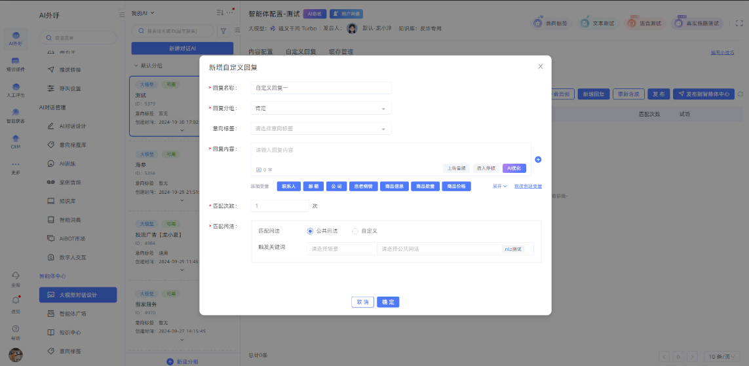Click the 前往创建变量 link
The height and width of the screenshot is (366, 749).
tap(528, 186)
